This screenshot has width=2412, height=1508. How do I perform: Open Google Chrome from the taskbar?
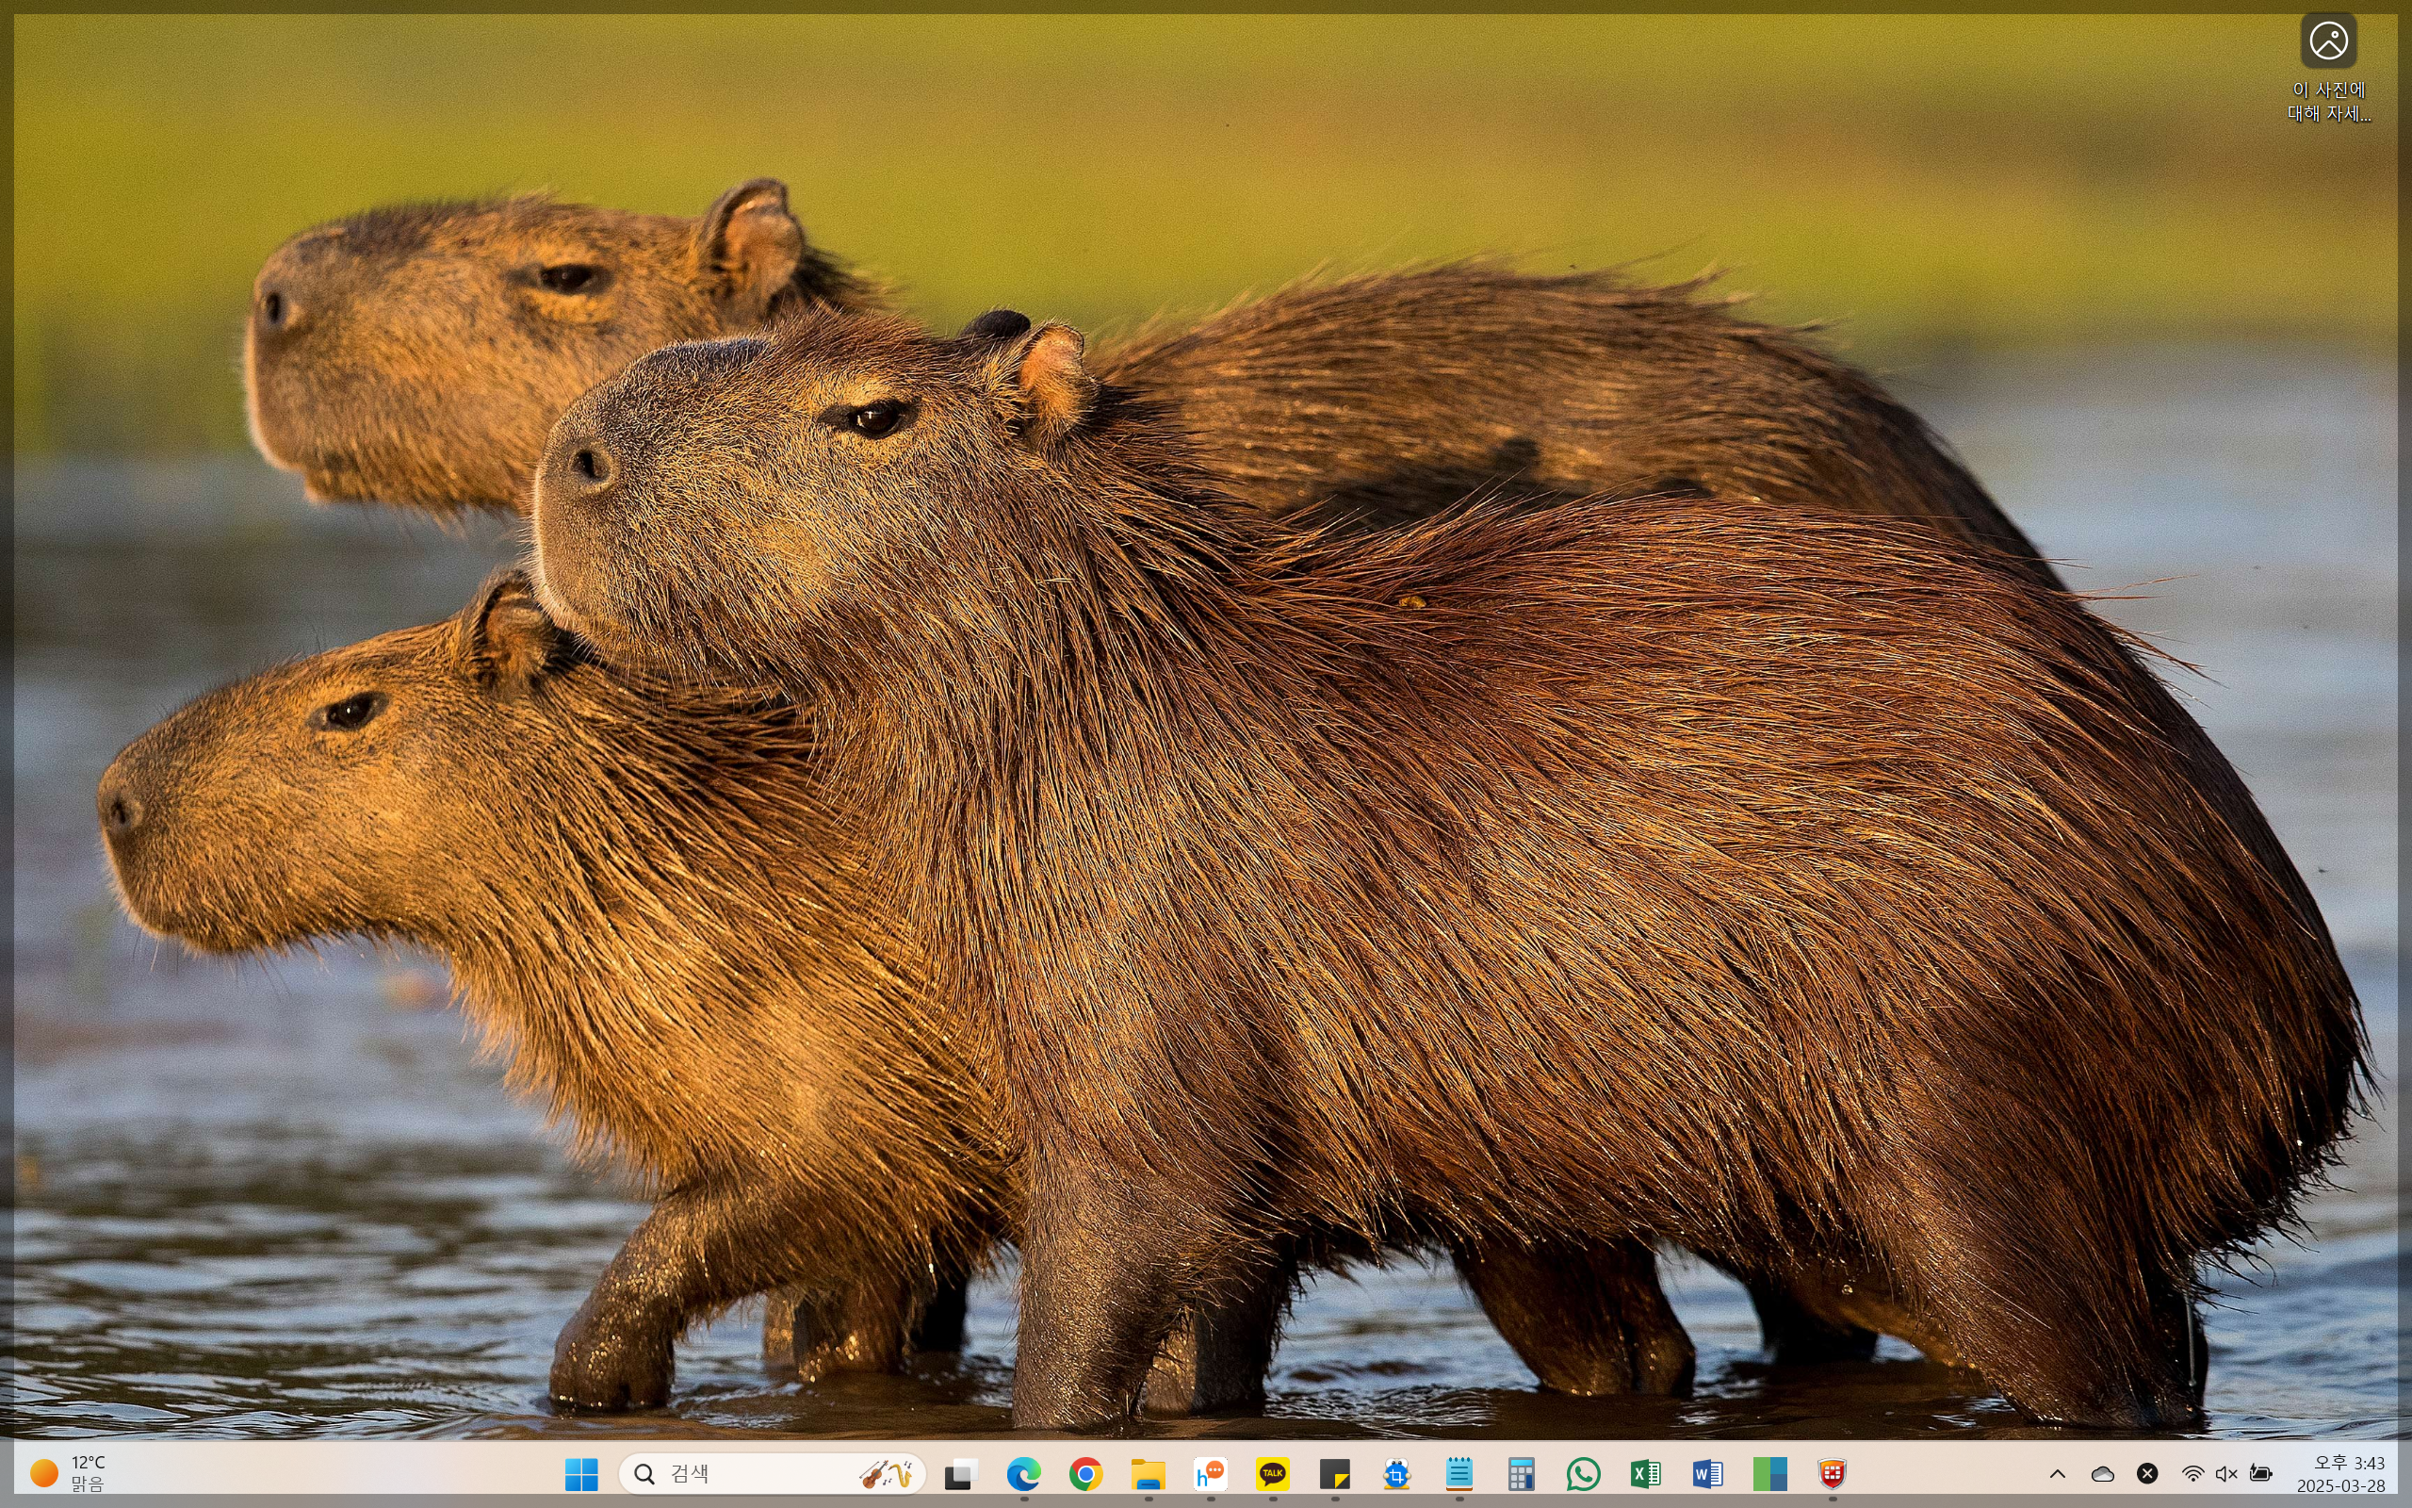click(1085, 1473)
